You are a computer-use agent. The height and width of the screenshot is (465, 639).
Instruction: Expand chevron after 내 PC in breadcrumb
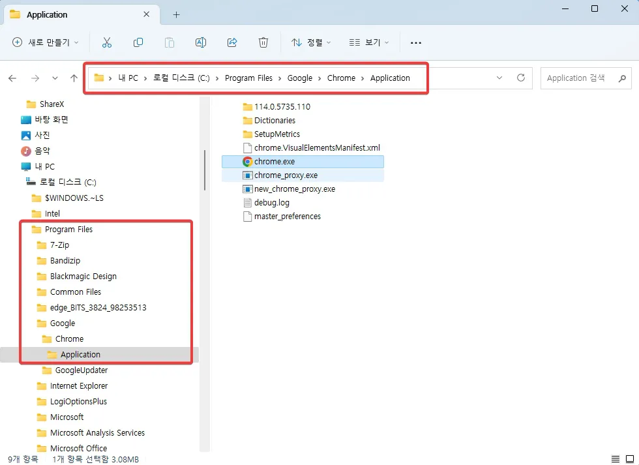145,78
